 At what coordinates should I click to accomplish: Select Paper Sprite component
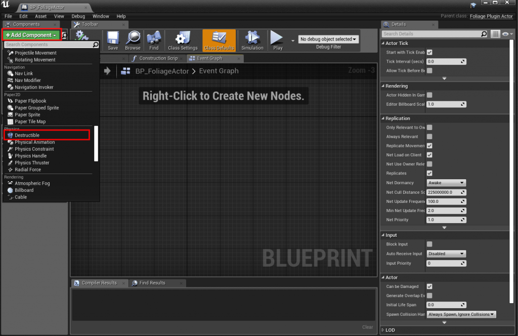27,115
